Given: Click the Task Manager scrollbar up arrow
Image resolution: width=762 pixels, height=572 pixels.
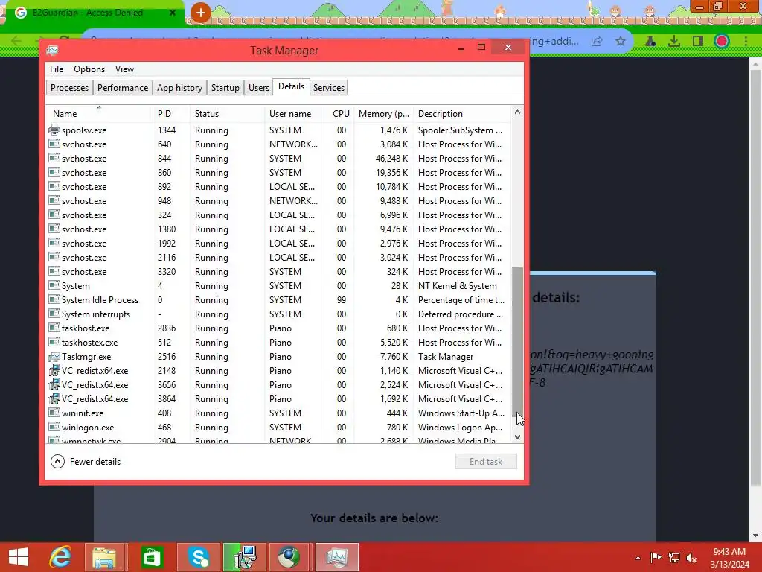Looking at the screenshot, I should coord(518,112).
